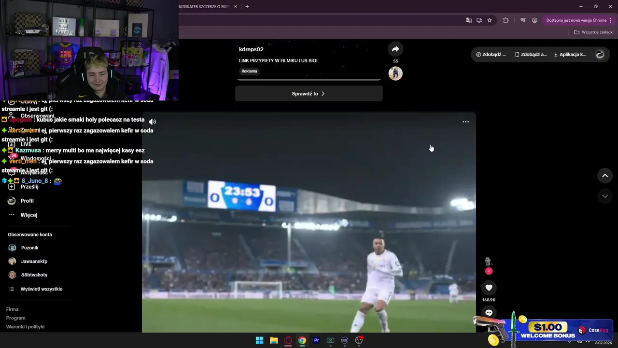
Task: Open the three-dot video options menu
Action: click(x=465, y=122)
